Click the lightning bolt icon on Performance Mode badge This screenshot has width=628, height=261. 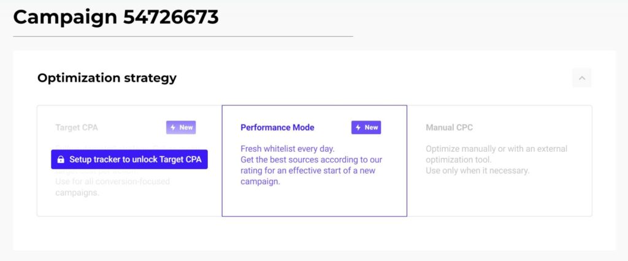358,127
